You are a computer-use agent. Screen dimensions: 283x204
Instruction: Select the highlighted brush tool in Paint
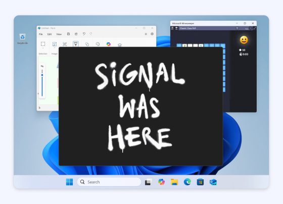point(76,44)
